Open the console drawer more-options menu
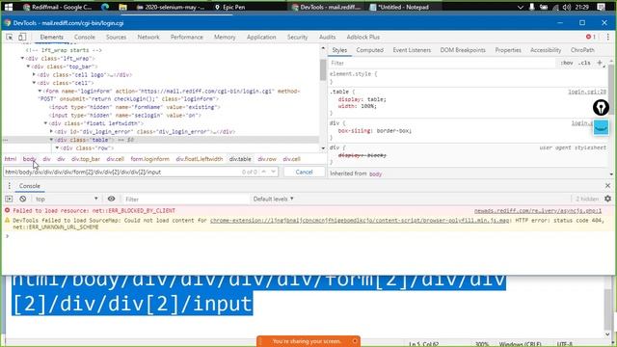 point(10,186)
